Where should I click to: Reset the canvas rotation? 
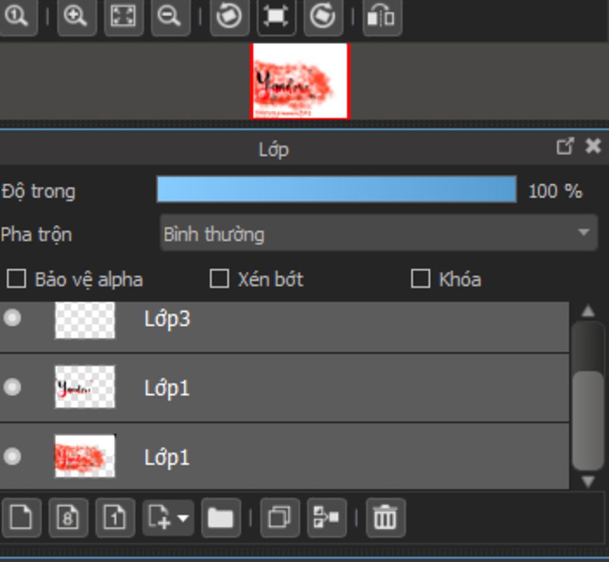(276, 16)
